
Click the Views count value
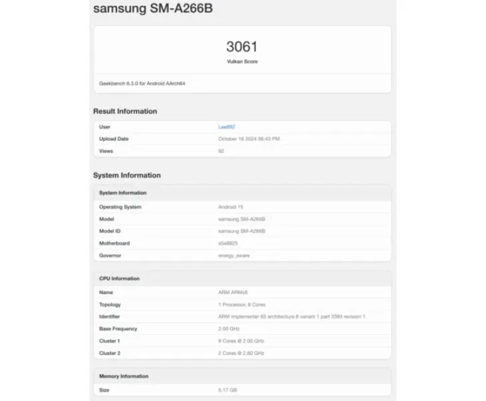point(221,151)
